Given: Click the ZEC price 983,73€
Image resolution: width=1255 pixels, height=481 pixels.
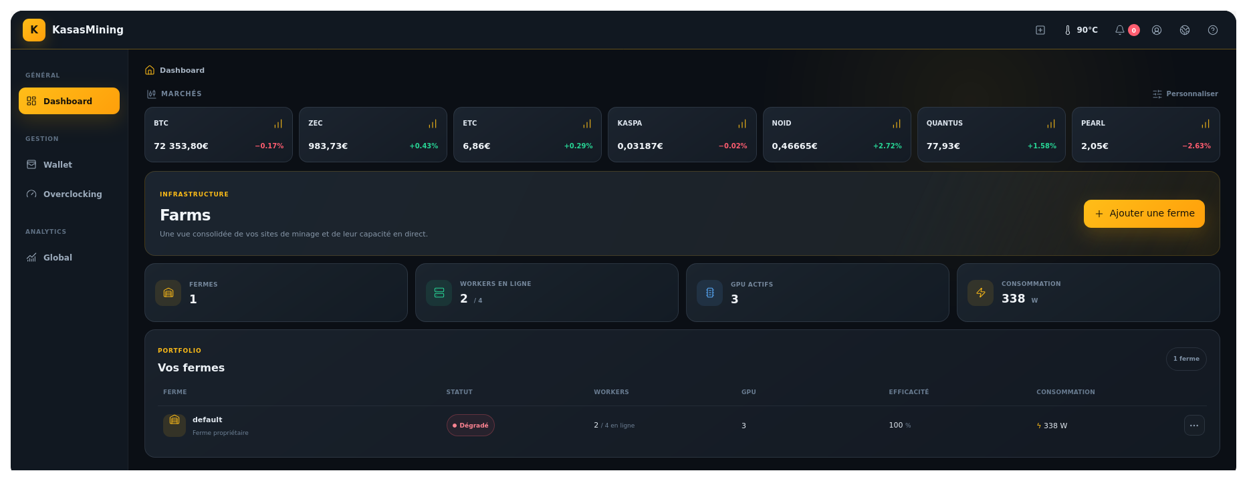Looking at the screenshot, I should [328, 146].
